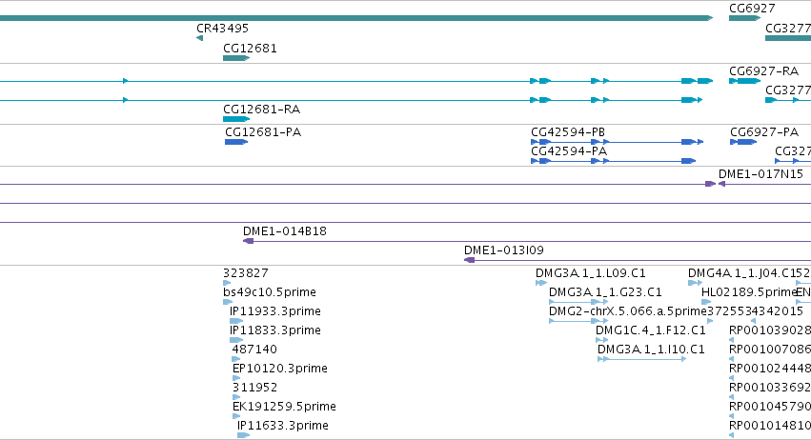Open the IP11933.3prime EST label

275,310
